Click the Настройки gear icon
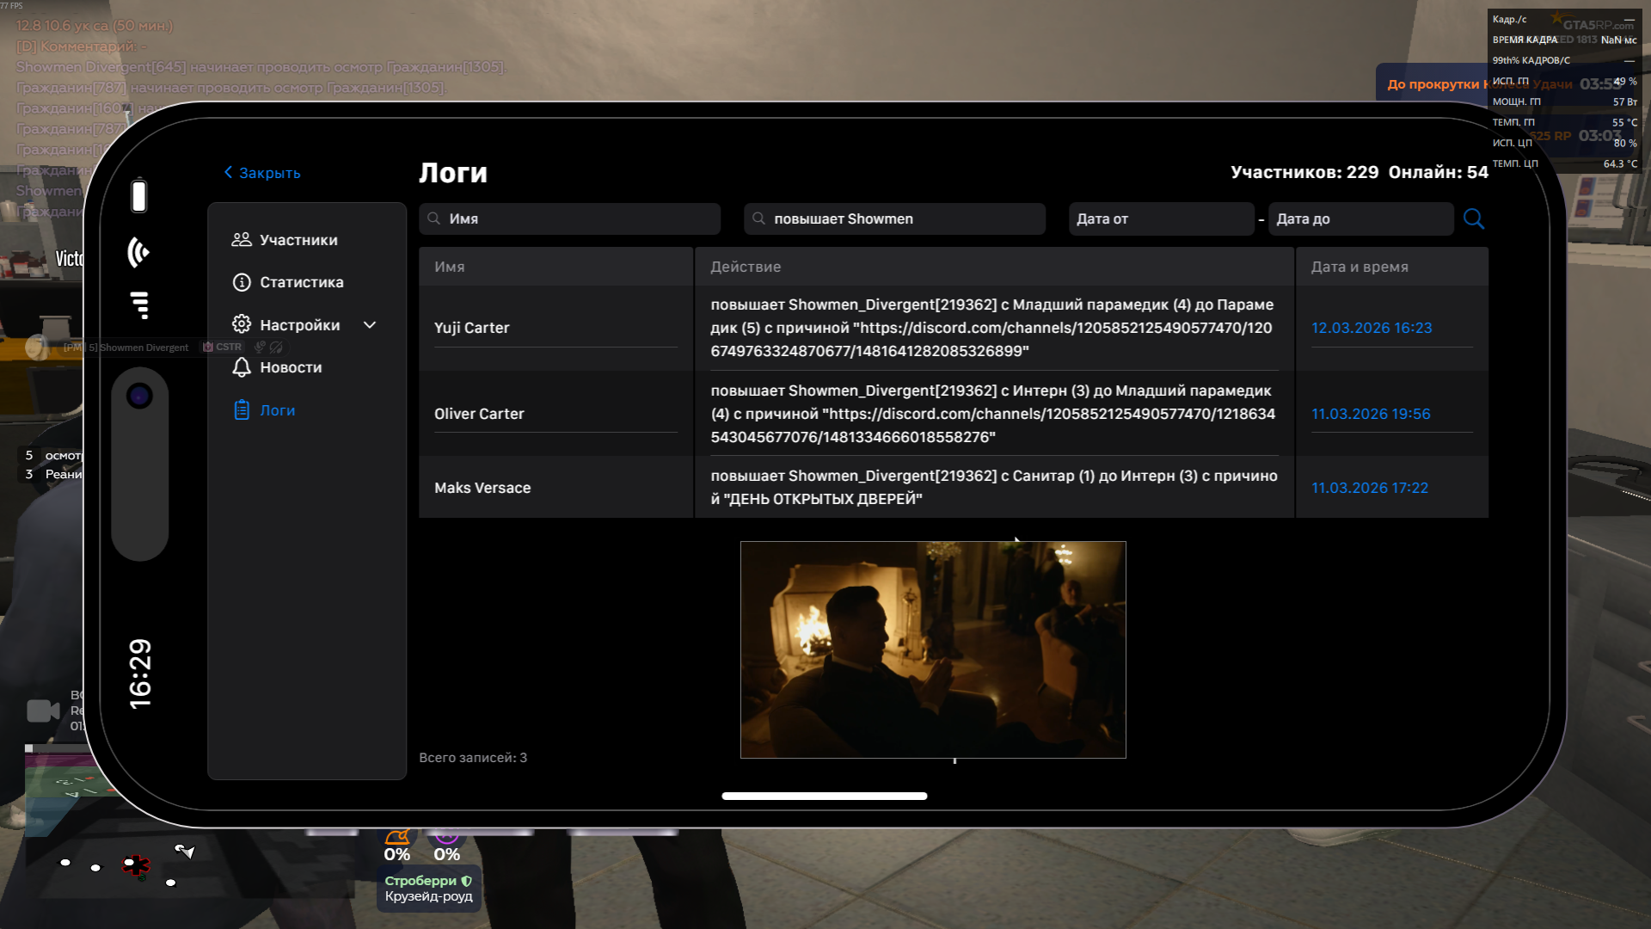 click(x=242, y=324)
